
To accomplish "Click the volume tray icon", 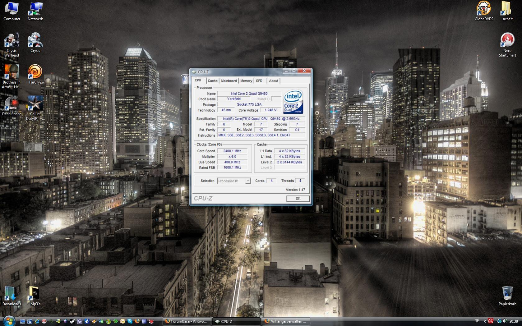I will click(x=505, y=321).
